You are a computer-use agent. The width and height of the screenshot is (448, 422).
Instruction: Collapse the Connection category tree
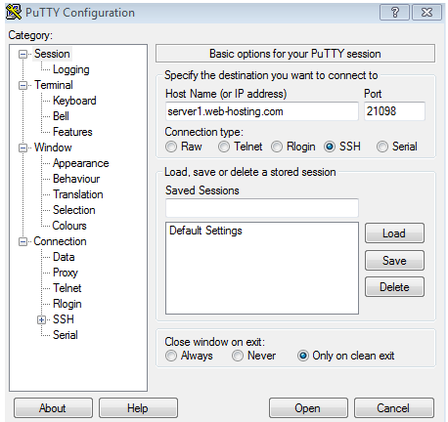[22, 241]
